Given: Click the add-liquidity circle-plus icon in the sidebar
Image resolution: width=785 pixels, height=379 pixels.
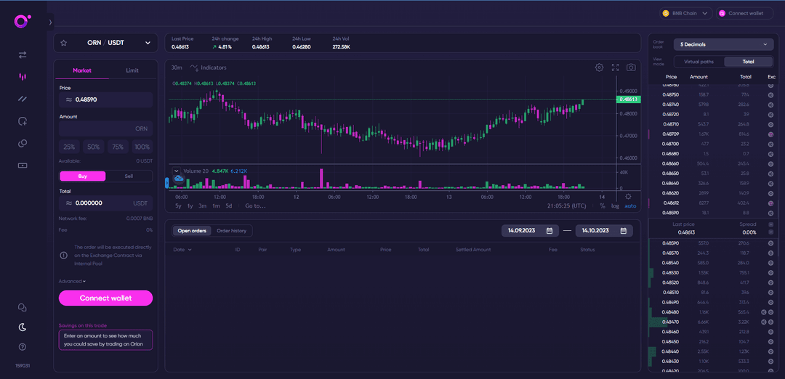Looking at the screenshot, I should click(x=23, y=121).
